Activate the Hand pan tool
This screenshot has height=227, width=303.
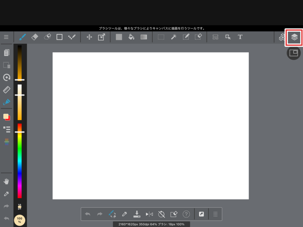coord(7,181)
